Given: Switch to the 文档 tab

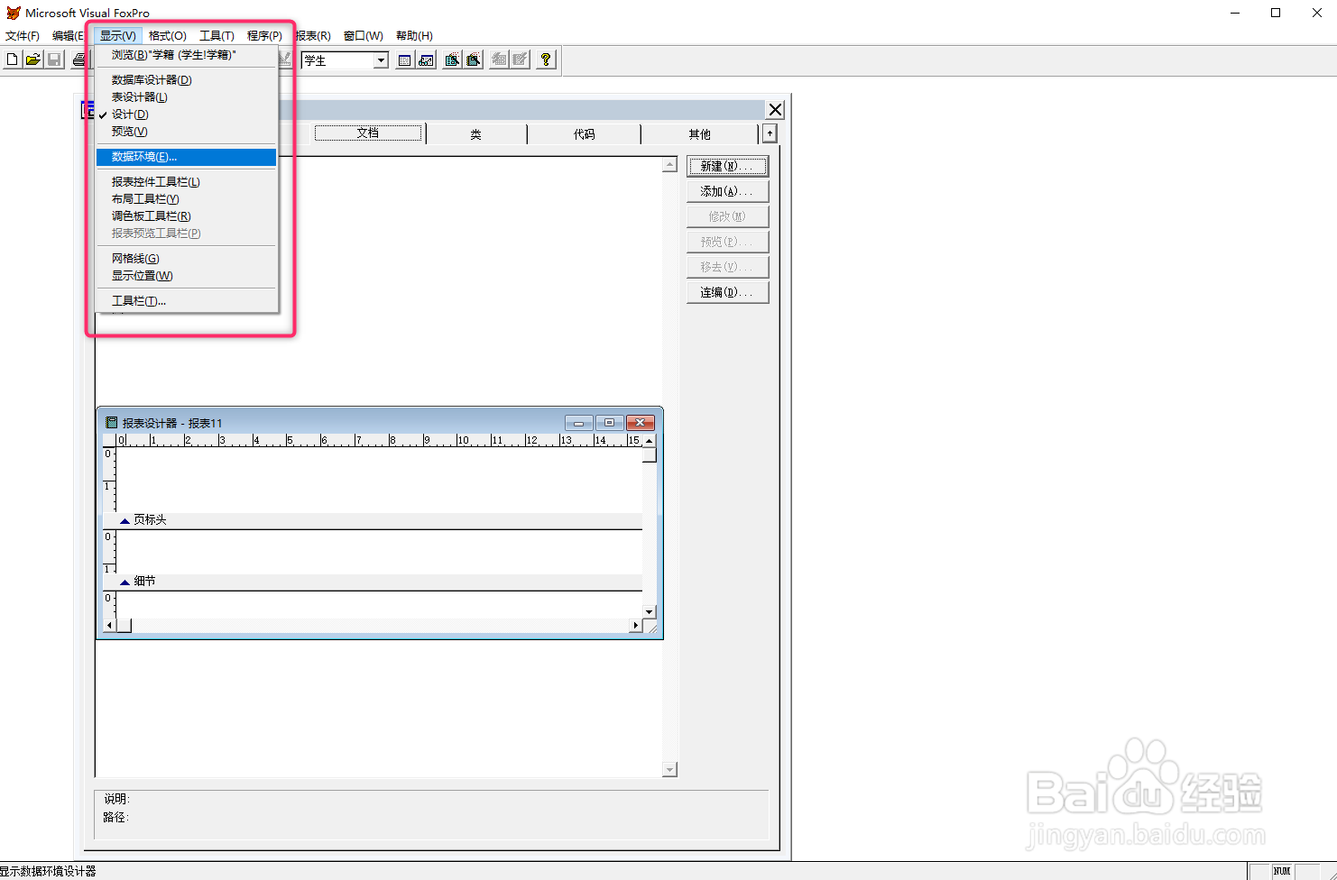Looking at the screenshot, I should [x=368, y=133].
